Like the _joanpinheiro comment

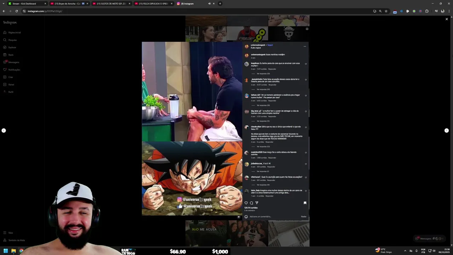click(306, 80)
